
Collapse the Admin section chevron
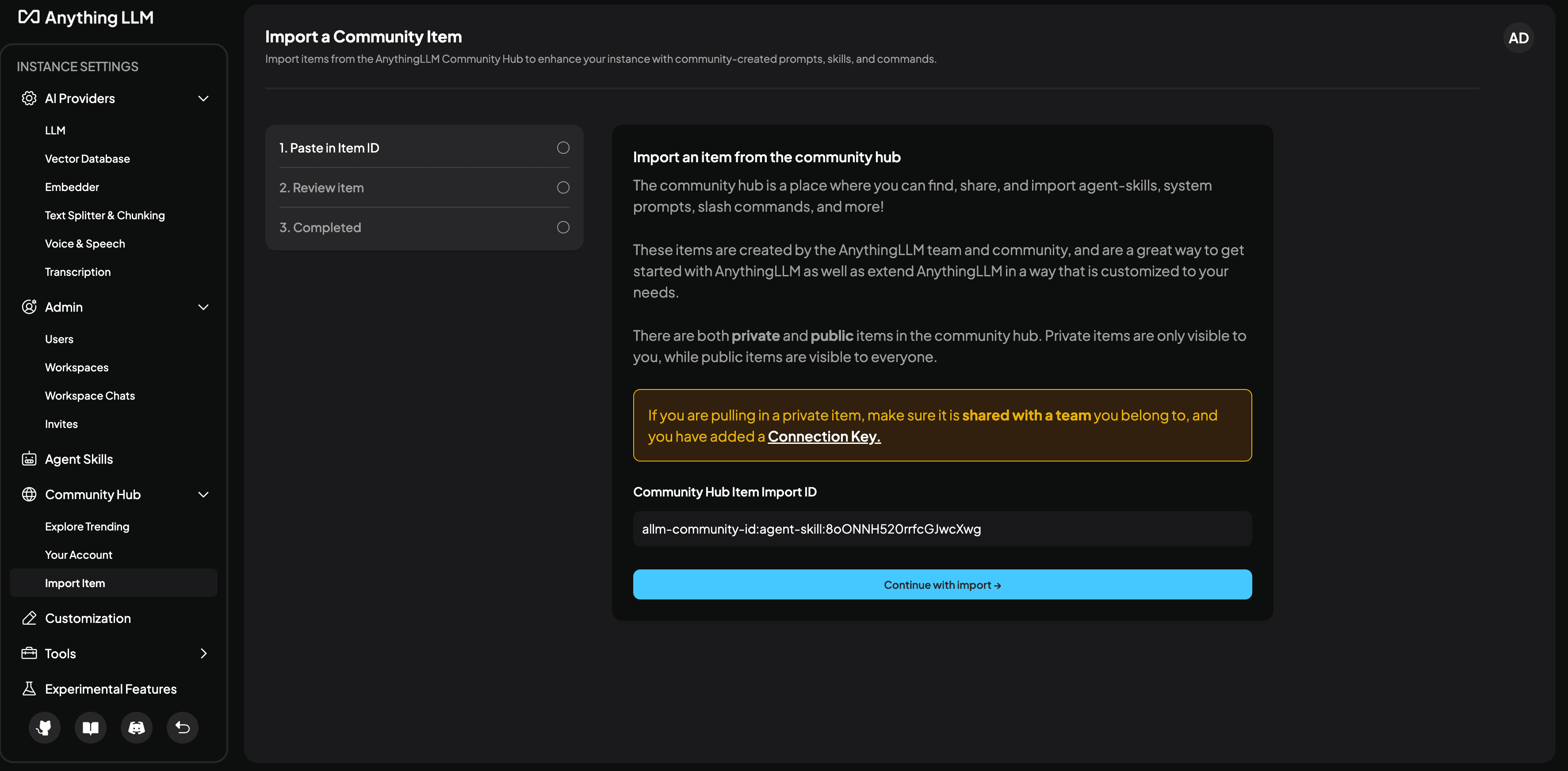(203, 307)
